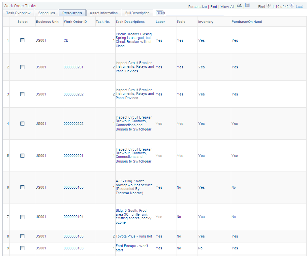308x256 pixels.
Task: Open the Schedules tab
Action: [x=46, y=13]
